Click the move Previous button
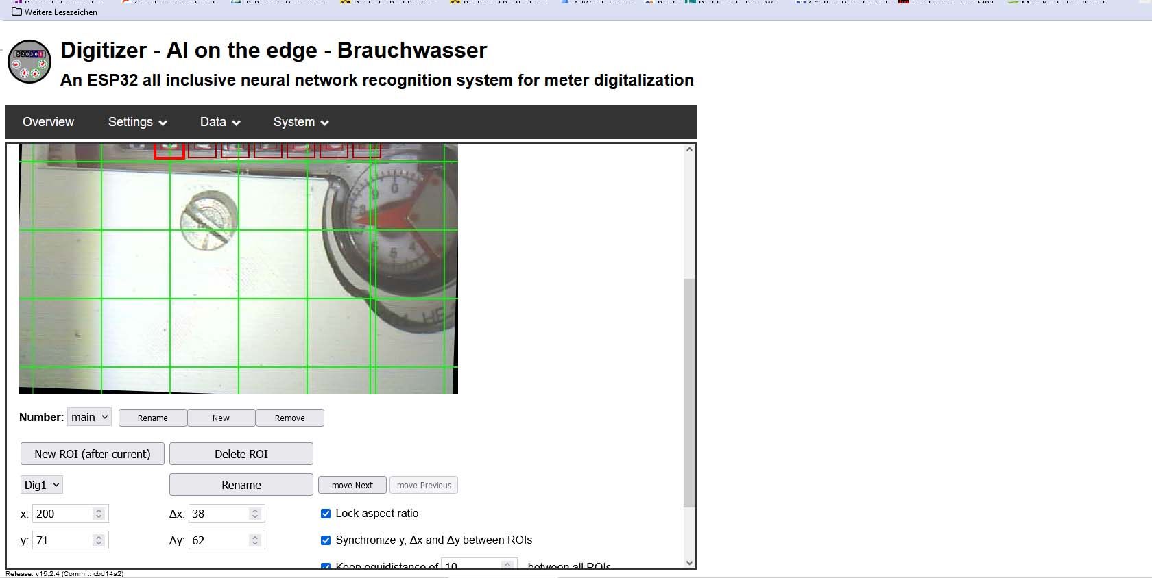 (x=424, y=485)
